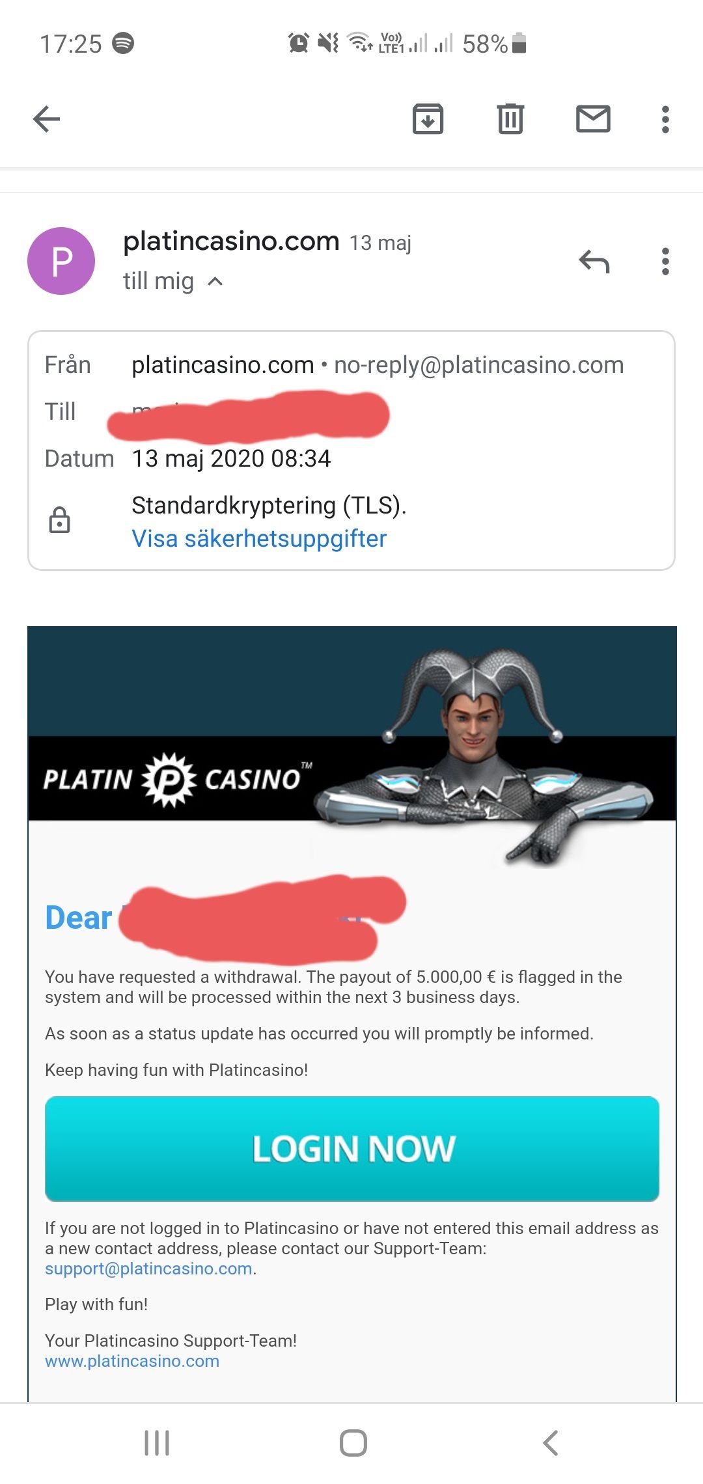Tap the no-reply@platincasino.com sender address
The height and width of the screenshot is (1484, 703).
point(478,365)
